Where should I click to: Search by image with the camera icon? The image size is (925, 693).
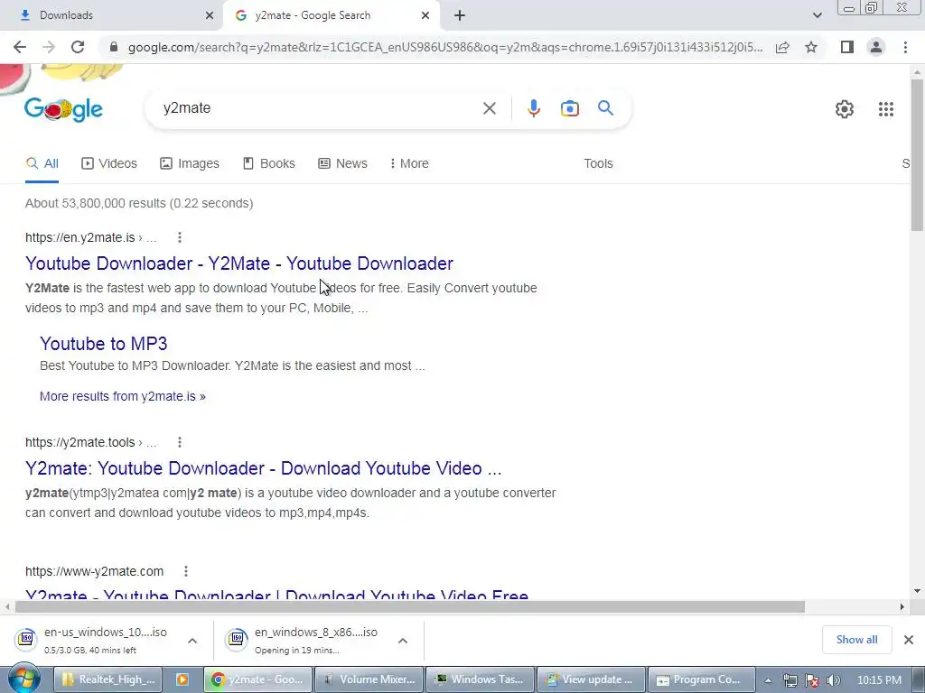(x=570, y=108)
